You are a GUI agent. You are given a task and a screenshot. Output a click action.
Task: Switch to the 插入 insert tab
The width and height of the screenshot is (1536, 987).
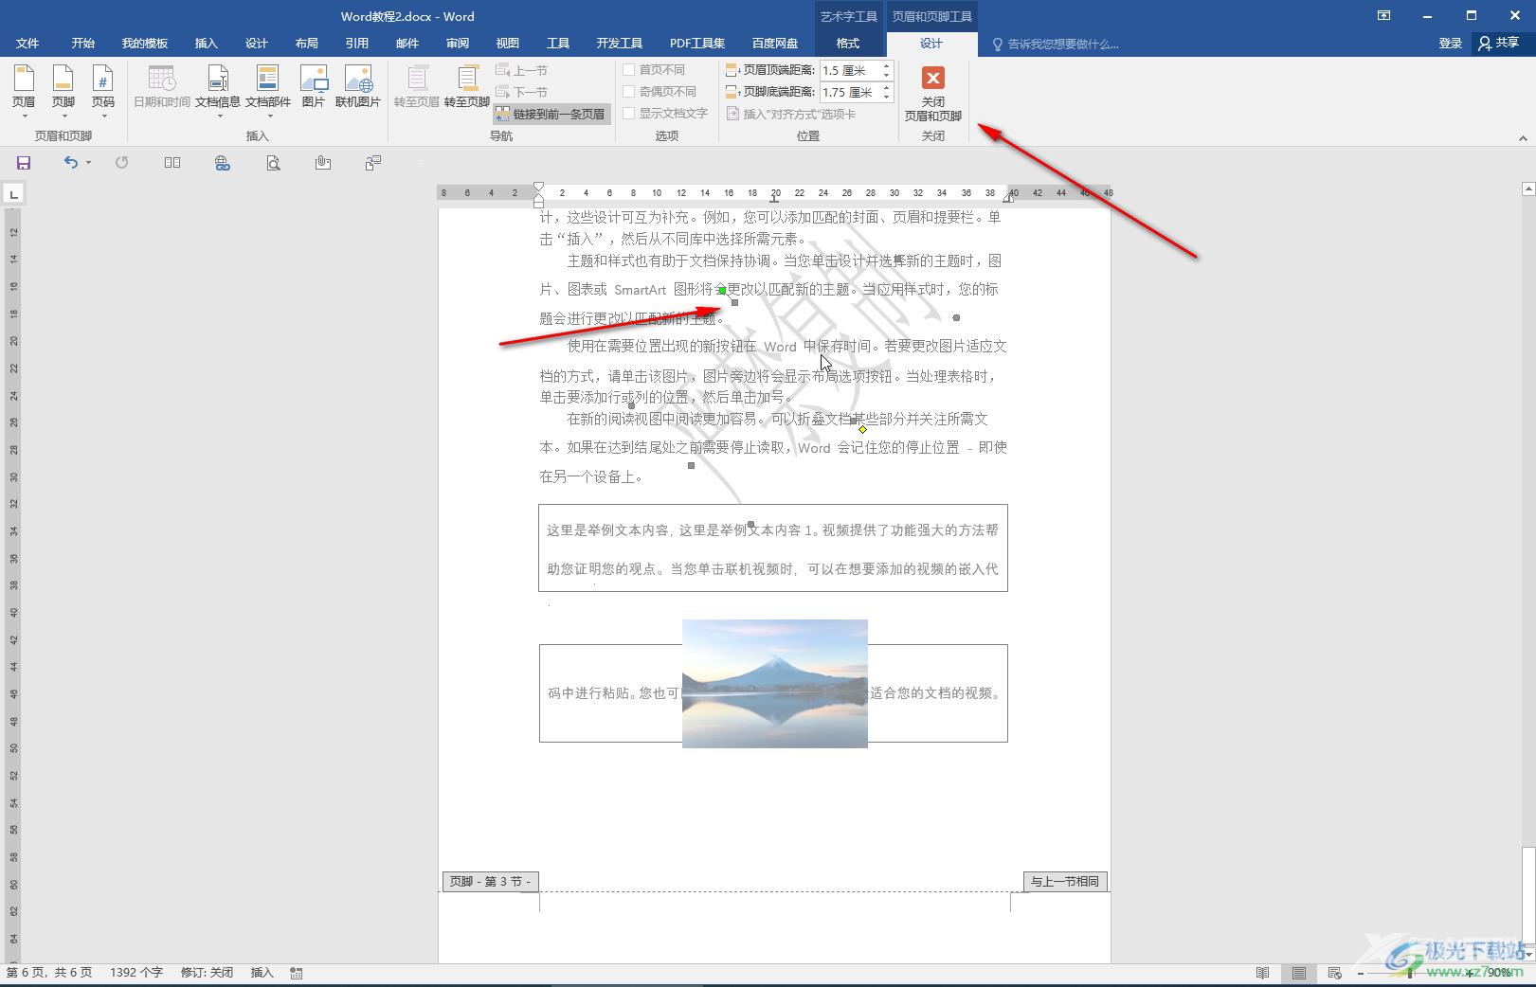(x=206, y=44)
